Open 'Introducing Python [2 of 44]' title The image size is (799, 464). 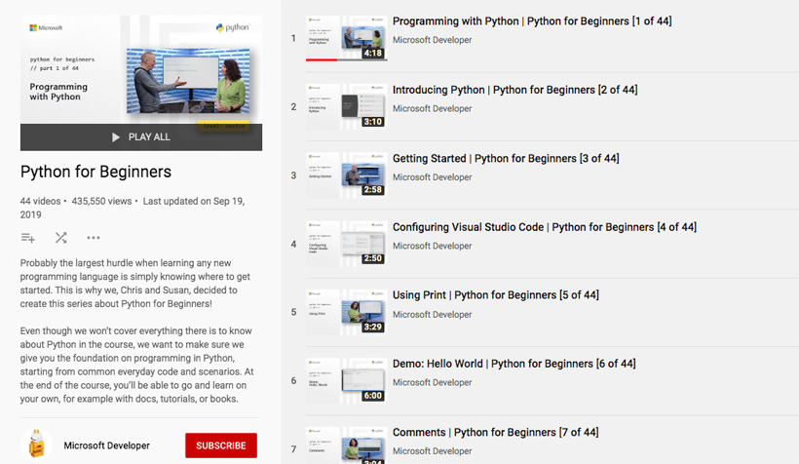click(x=514, y=90)
